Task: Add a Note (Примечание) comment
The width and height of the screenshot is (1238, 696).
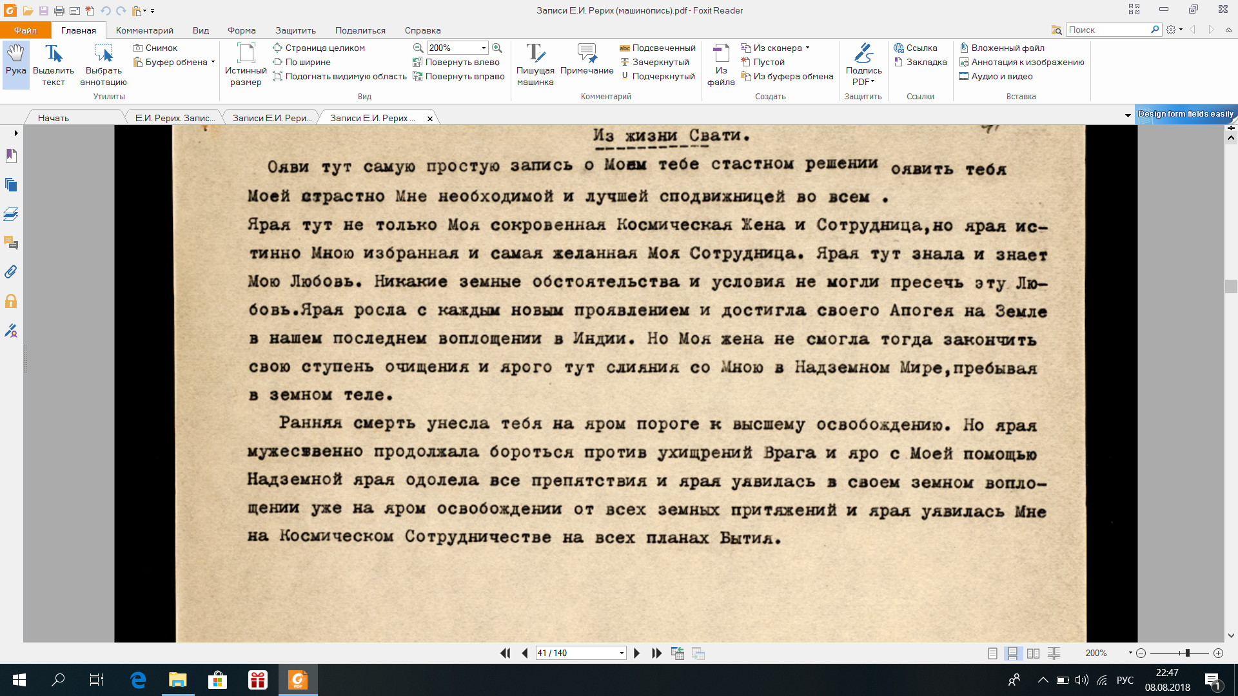Action: pyautogui.click(x=586, y=60)
